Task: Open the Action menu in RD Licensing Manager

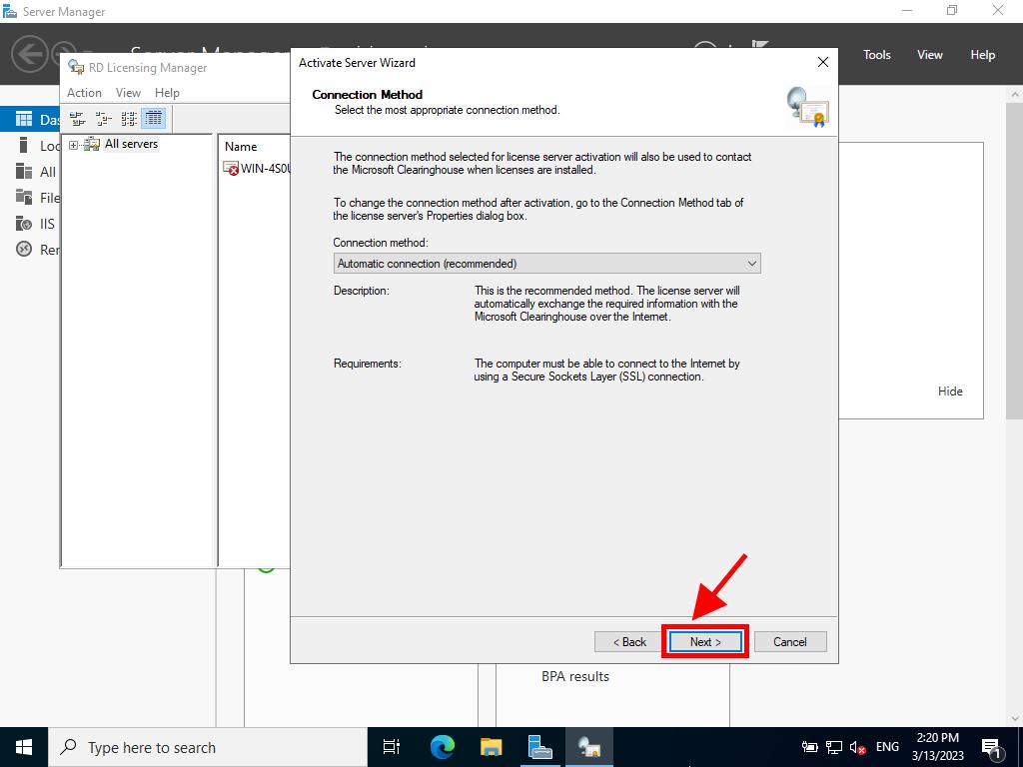Action: 84,93
